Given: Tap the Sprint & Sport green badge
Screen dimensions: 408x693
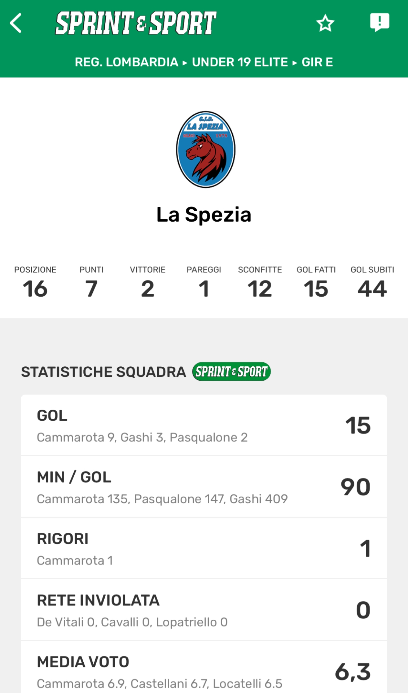Looking at the screenshot, I should (x=231, y=371).
